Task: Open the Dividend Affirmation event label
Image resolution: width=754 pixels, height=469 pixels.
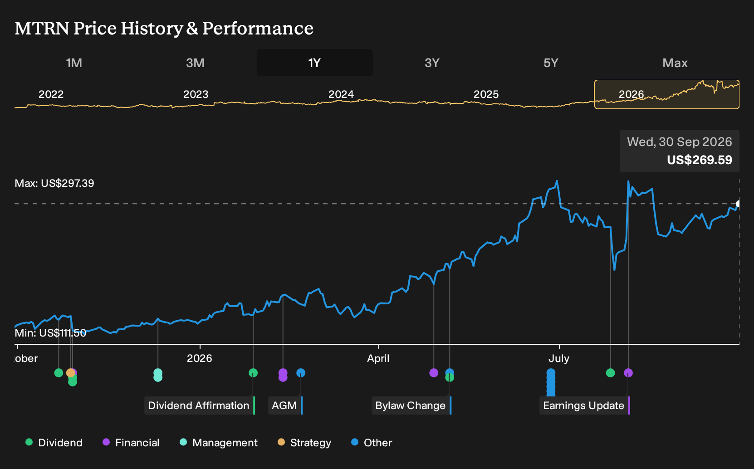Action: point(199,405)
